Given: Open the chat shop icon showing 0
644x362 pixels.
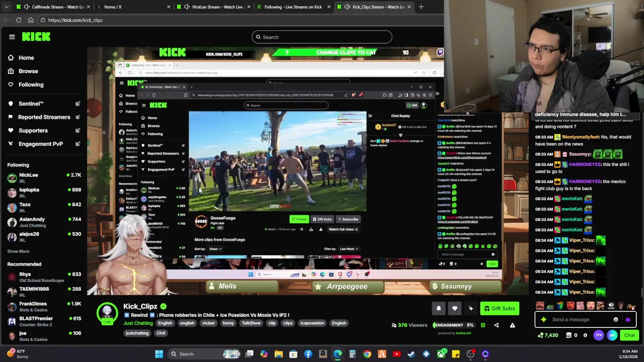Looking at the screenshot, I should [572, 335].
